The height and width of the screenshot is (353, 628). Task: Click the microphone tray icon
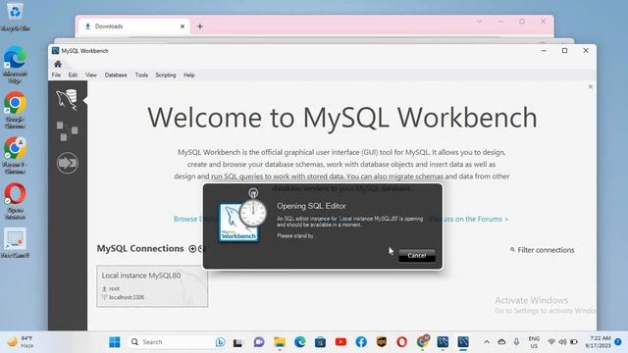[516, 342]
